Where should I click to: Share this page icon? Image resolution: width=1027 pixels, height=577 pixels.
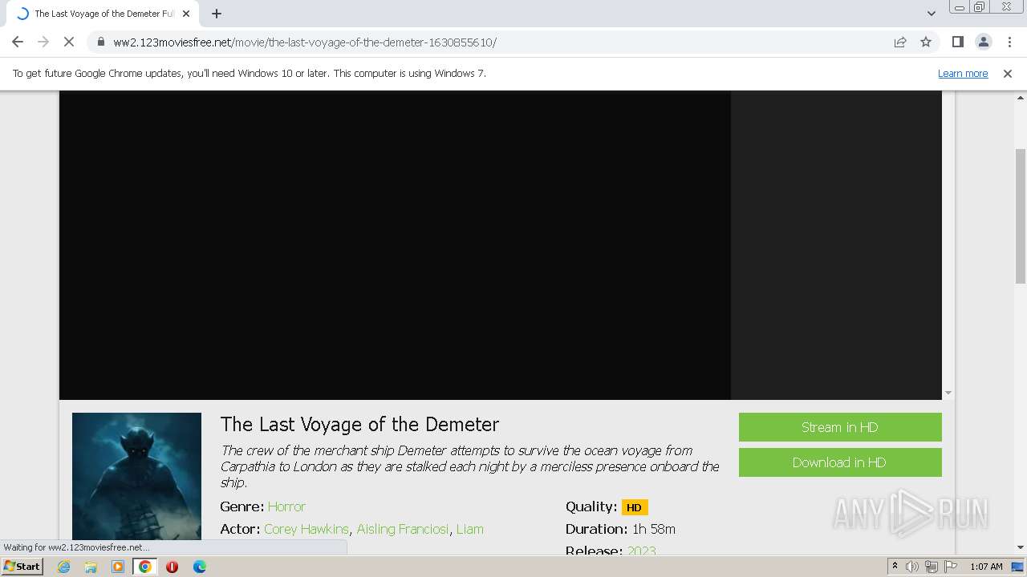(x=900, y=42)
